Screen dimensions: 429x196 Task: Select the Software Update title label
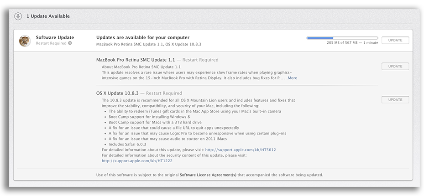[x=55, y=37]
